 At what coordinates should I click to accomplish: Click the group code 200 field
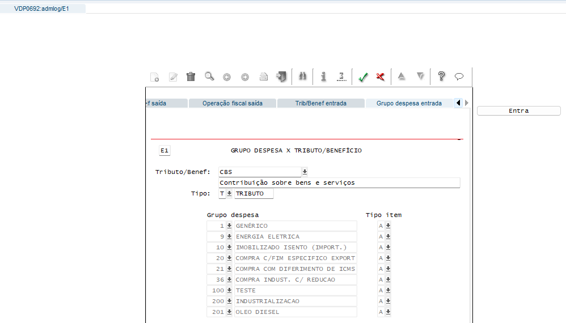[x=216, y=301]
